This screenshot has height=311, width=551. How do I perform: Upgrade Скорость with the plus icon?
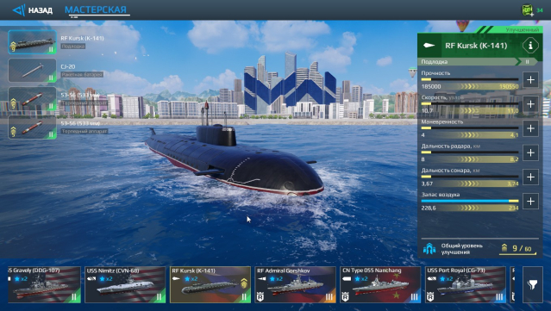point(530,104)
